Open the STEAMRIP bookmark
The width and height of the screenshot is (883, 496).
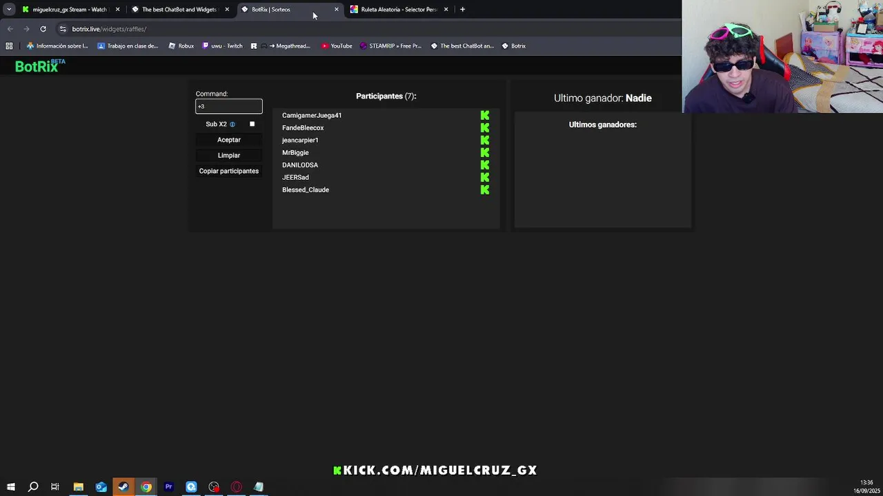tap(390, 46)
